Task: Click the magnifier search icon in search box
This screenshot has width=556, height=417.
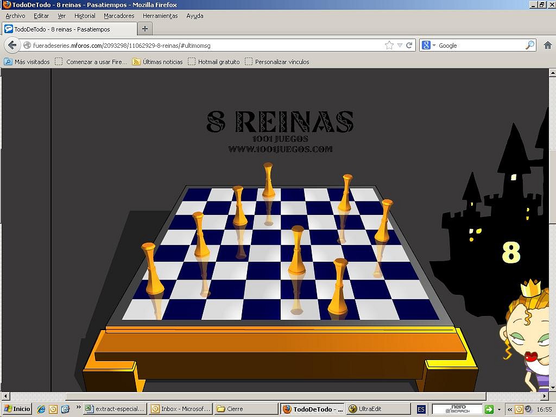Action: (x=530, y=46)
